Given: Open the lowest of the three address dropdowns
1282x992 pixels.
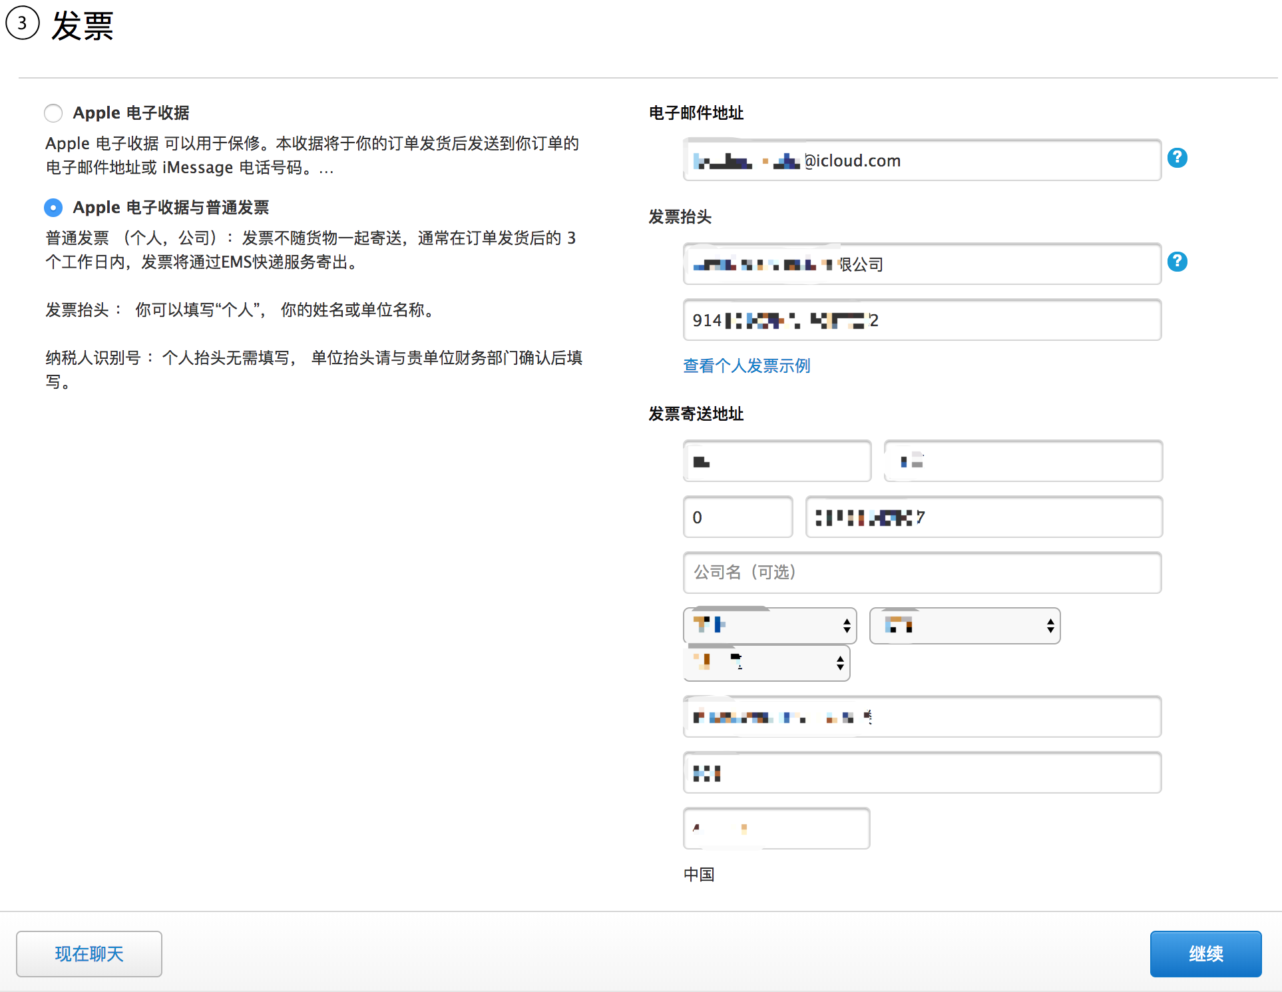Looking at the screenshot, I should pyautogui.click(x=766, y=662).
